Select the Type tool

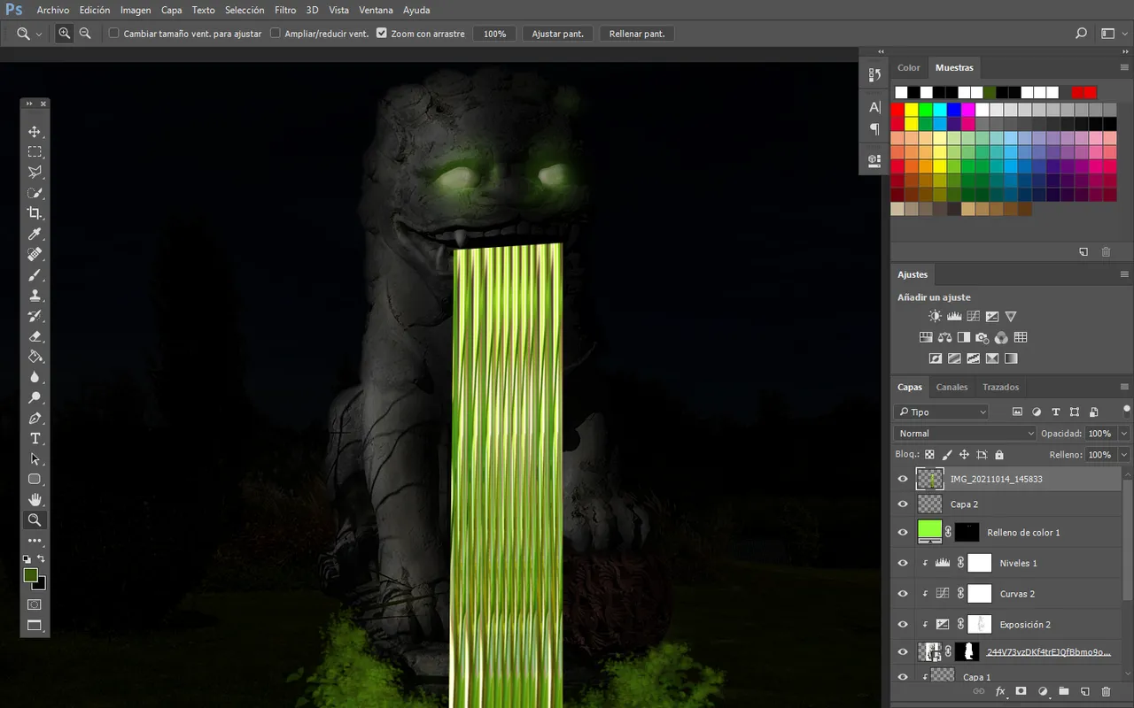pyautogui.click(x=35, y=439)
